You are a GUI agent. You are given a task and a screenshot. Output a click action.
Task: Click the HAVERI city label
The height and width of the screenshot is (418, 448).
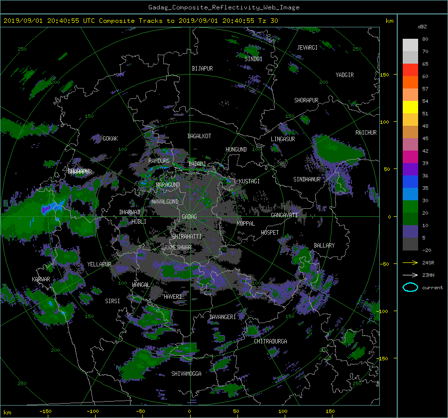(x=173, y=297)
